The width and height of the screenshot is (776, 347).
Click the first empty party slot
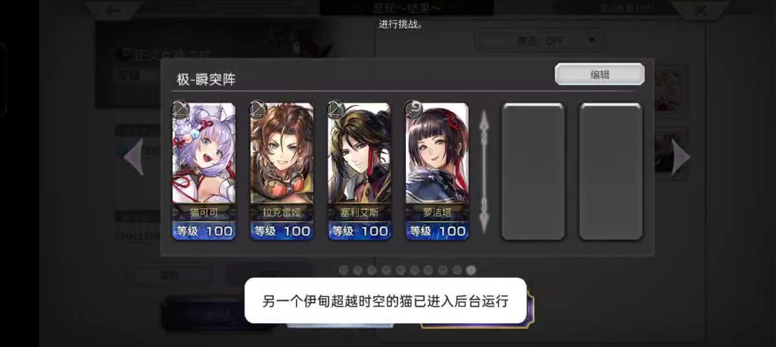(533, 171)
